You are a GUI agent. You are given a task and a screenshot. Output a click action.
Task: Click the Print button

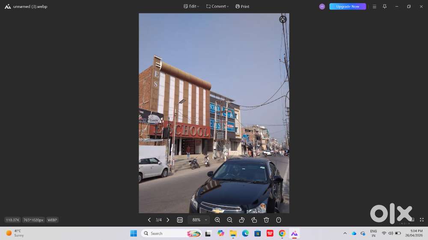coord(242,6)
